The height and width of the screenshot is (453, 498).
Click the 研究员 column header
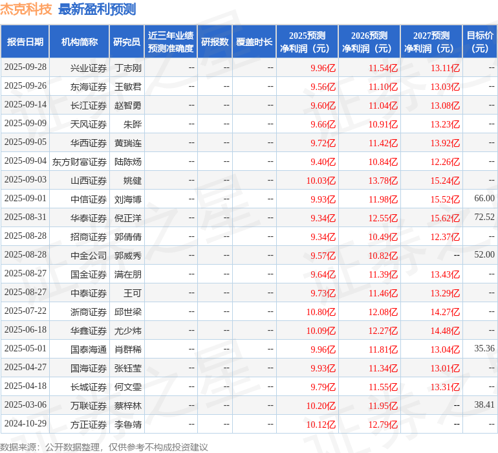coord(127,41)
